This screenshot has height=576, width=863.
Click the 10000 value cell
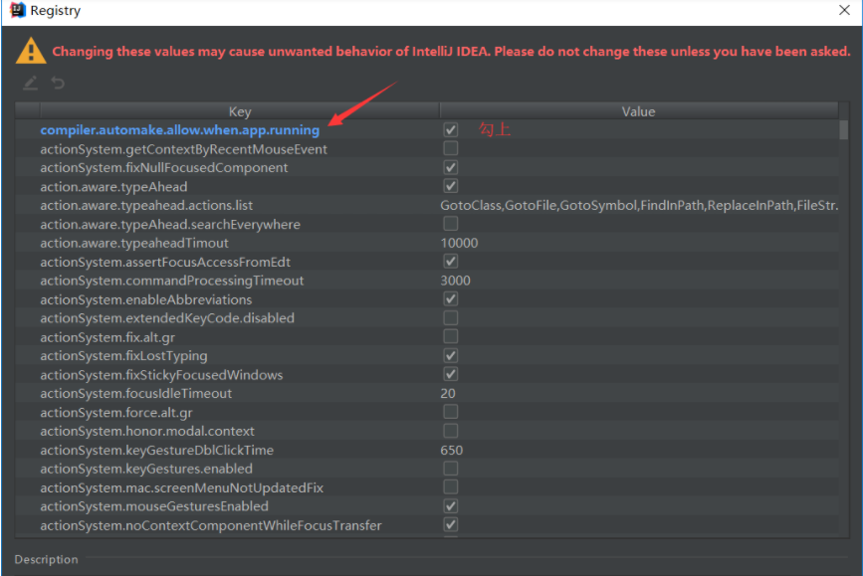pos(459,243)
